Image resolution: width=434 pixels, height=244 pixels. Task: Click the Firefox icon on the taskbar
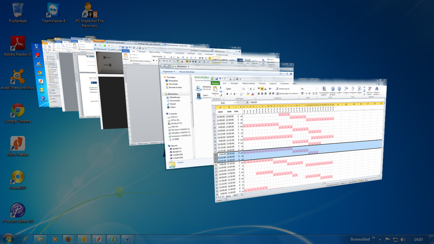tap(68, 239)
